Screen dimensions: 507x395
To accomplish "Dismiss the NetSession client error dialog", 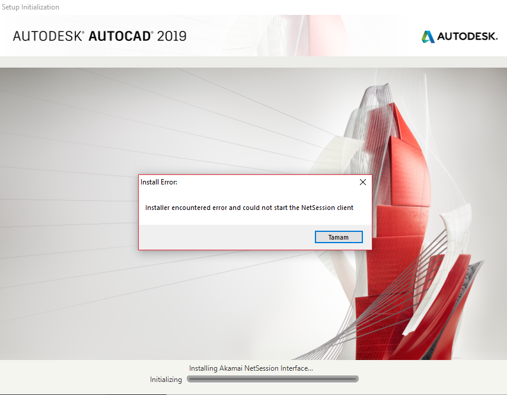I will click(339, 237).
